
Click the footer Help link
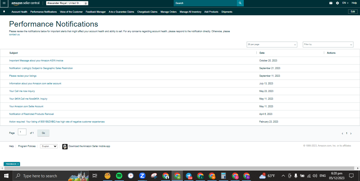click(x=11, y=146)
